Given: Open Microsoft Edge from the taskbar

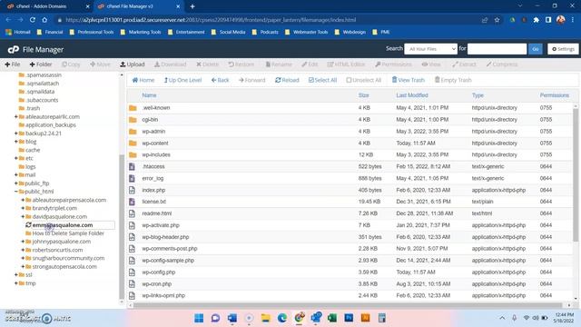Looking at the screenshot, I should 282,318.
